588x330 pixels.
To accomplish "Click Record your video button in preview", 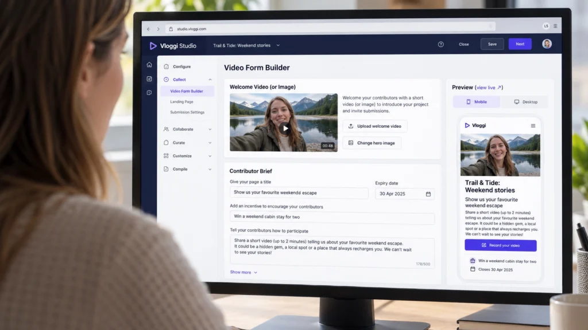I will pos(501,245).
